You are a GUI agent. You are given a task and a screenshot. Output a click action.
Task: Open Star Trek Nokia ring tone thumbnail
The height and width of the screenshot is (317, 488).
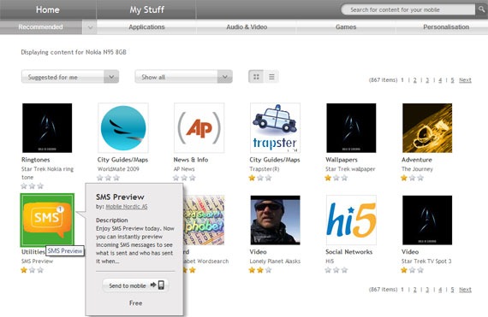point(47,128)
